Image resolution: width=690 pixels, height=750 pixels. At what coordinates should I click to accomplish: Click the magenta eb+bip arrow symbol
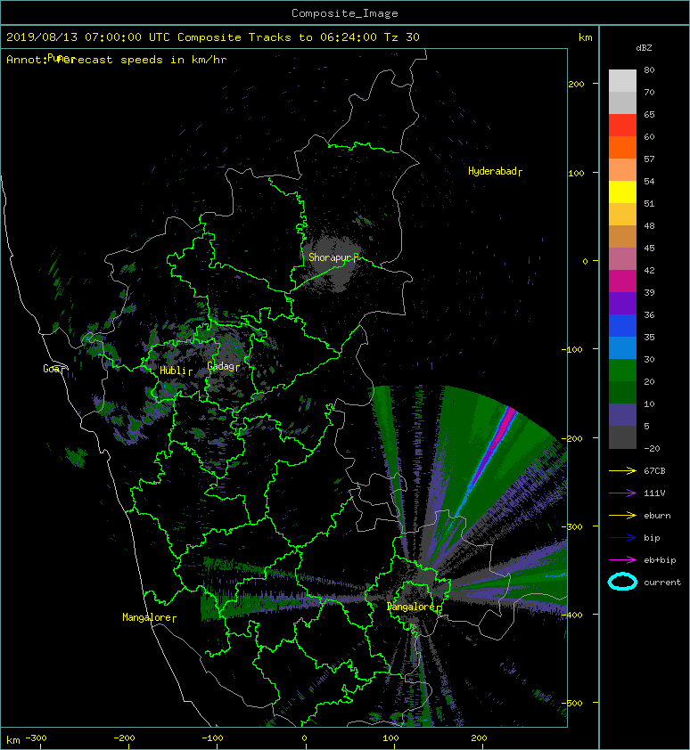click(622, 559)
